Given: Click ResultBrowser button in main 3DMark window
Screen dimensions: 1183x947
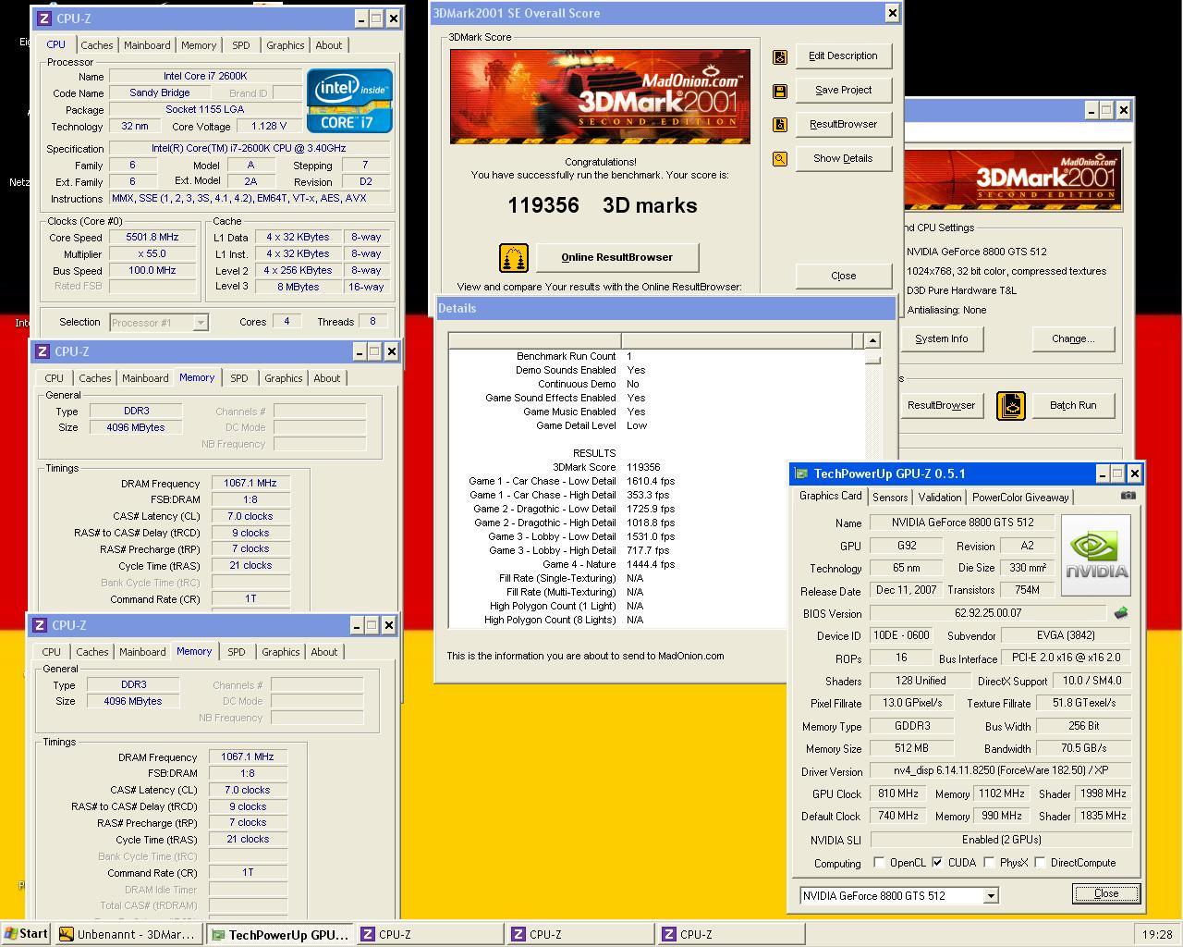Looking at the screenshot, I should tap(942, 405).
